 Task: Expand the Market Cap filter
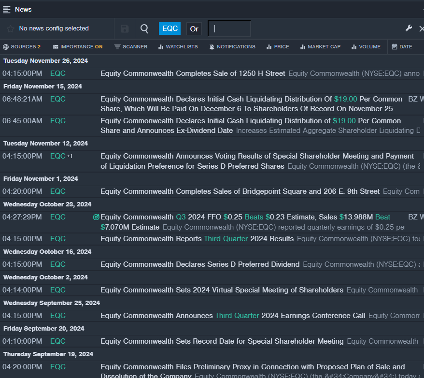(x=320, y=47)
